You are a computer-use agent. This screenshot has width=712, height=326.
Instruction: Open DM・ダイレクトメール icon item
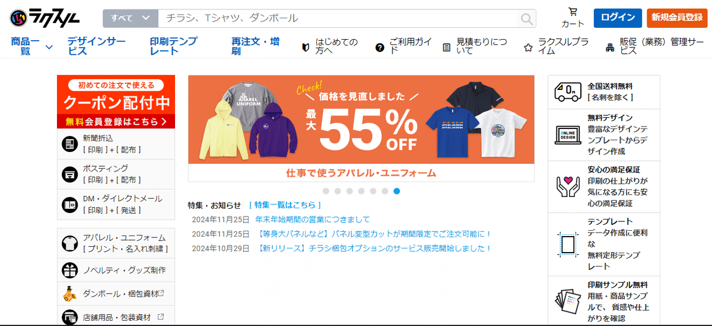point(70,204)
